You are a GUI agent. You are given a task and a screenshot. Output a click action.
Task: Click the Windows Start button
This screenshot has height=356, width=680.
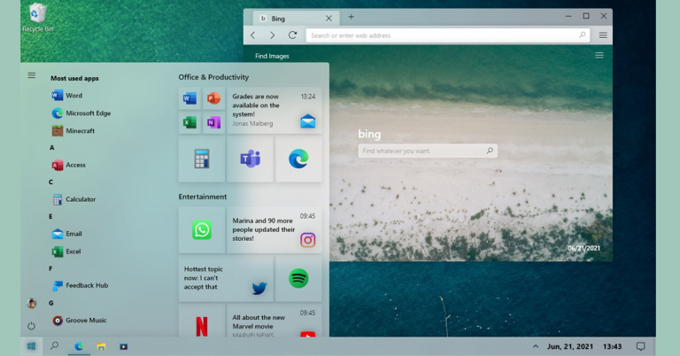(31, 346)
